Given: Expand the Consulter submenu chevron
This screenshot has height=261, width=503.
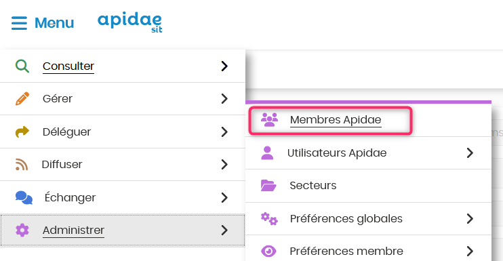Looking at the screenshot, I should (224, 66).
